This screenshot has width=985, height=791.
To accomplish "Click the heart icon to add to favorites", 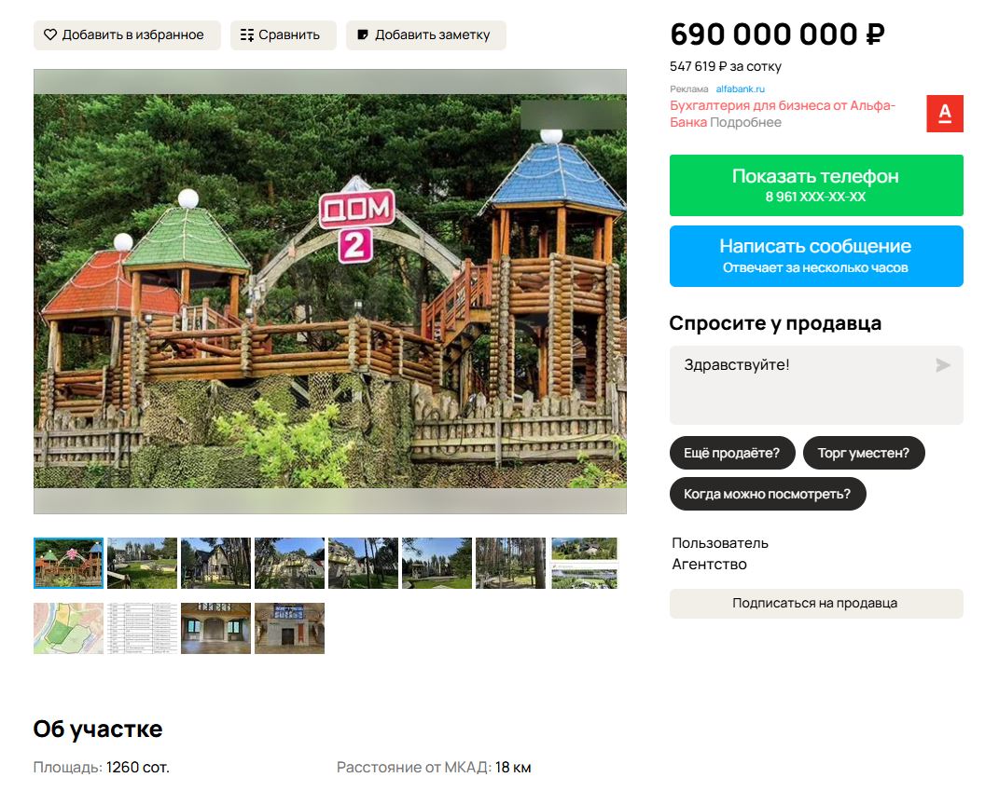I will tap(50, 35).
